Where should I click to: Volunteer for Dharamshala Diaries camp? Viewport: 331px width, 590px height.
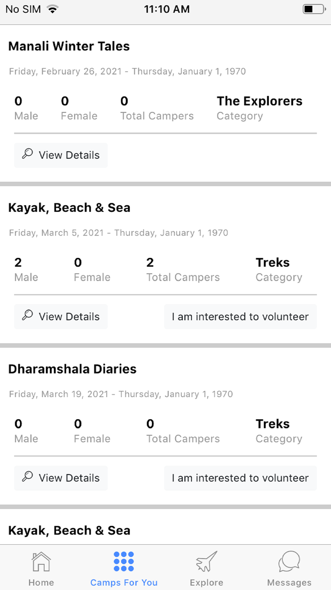pyautogui.click(x=240, y=478)
